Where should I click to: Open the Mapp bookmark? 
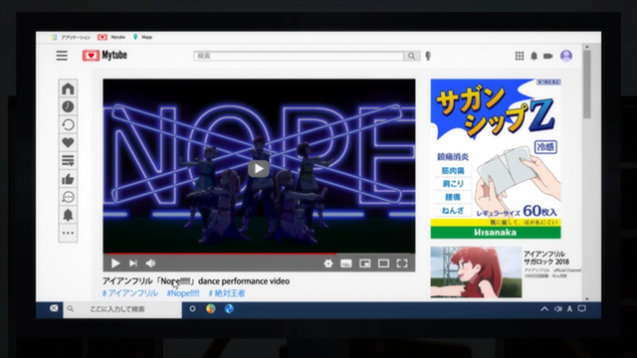pos(142,37)
